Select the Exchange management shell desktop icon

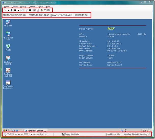8,60
